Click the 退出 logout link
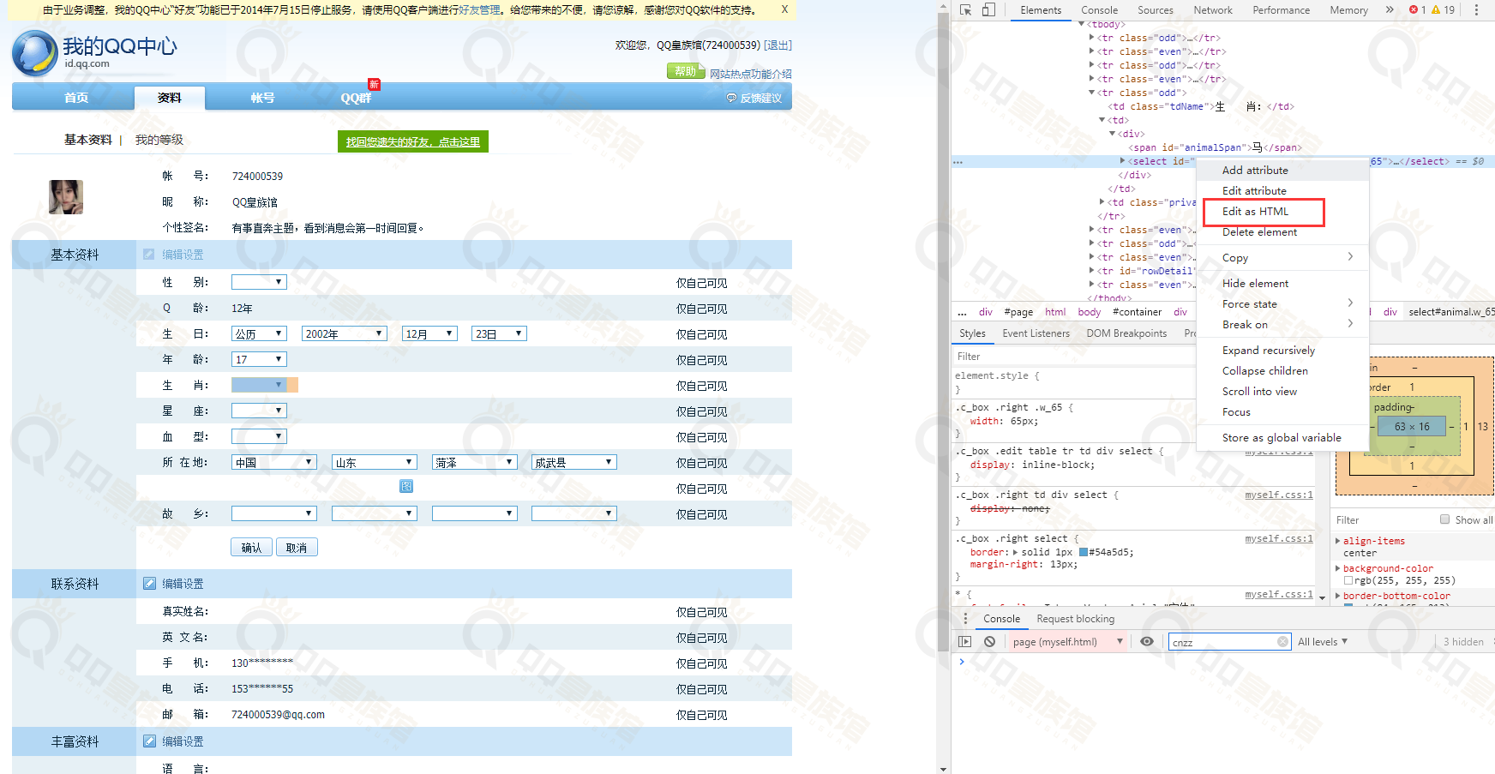This screenshot has width=1495, height=774. [778, 45]
